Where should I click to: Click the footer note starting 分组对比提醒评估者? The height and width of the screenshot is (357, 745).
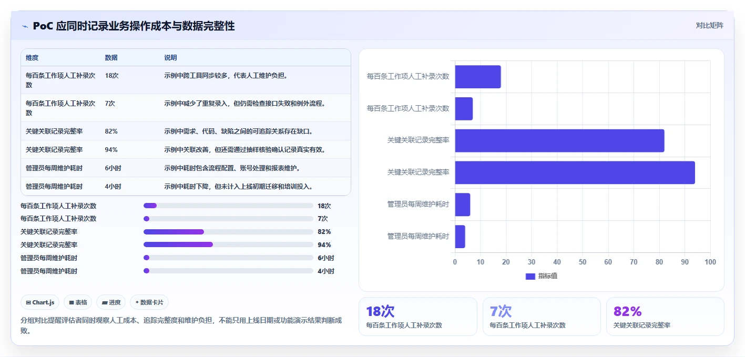tap(181, 325)
